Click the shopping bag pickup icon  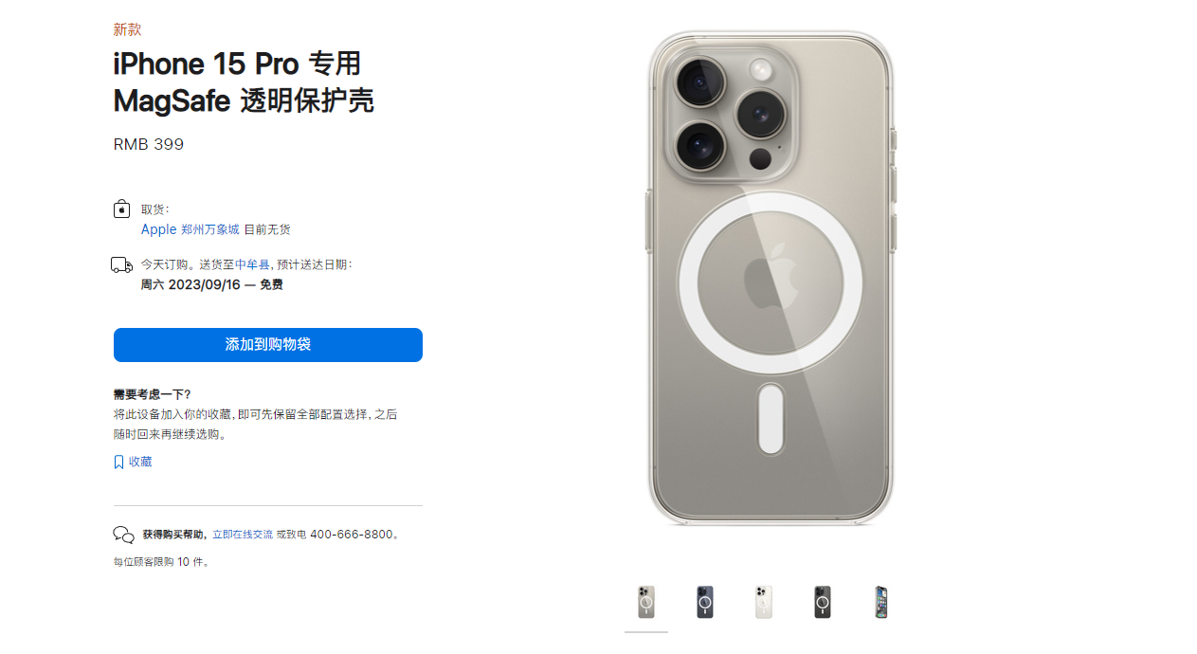pyautogui.click(x=121, y=209)
